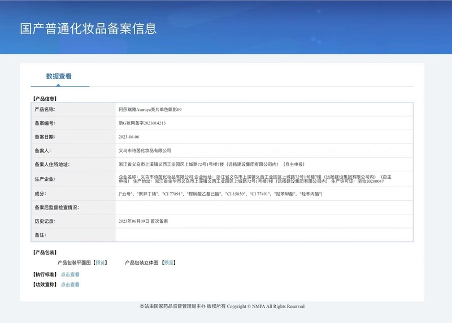The image size is (452, 323).
Task: Click the 备案编号: label cell
Action: tap(73, 123)
